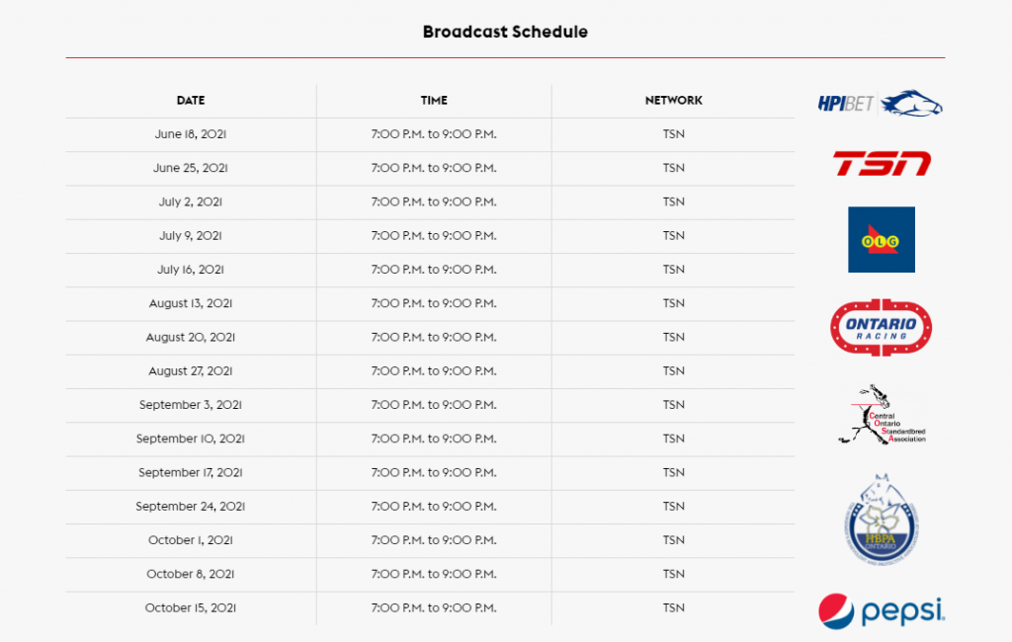Click the NETWORK column header

[673, 100]
